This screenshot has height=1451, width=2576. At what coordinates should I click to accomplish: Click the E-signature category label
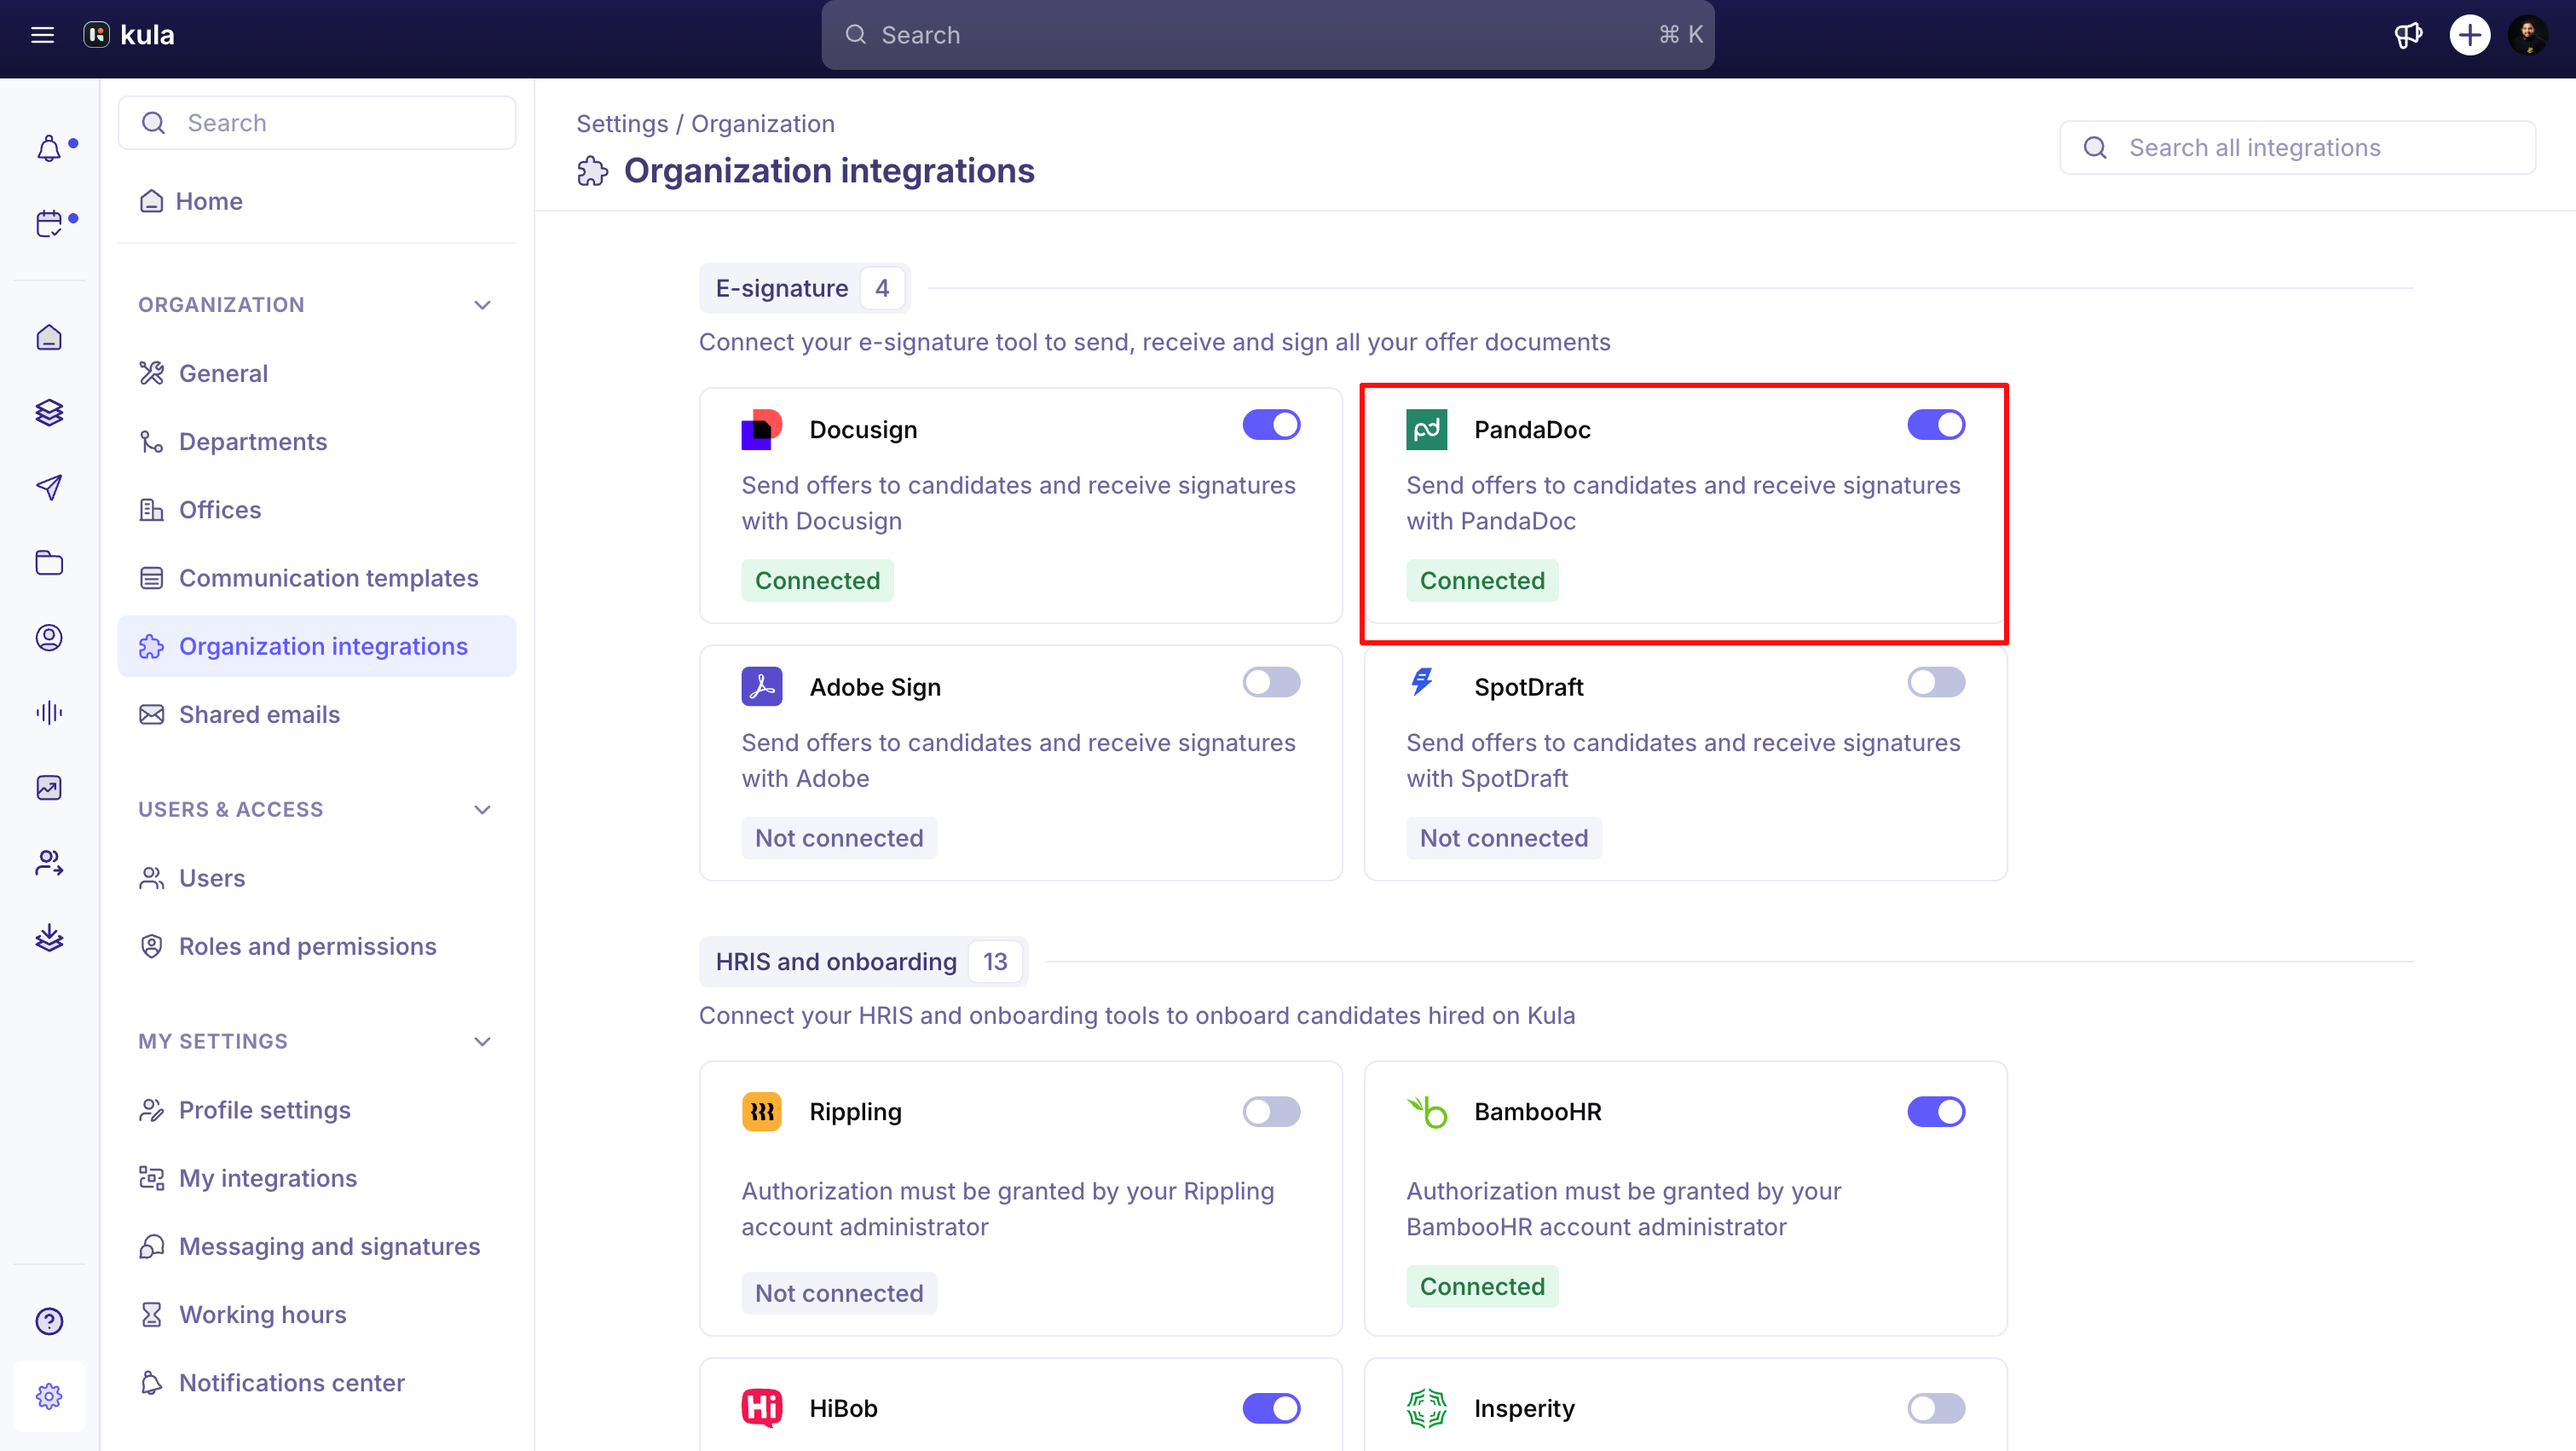(804, 288)
